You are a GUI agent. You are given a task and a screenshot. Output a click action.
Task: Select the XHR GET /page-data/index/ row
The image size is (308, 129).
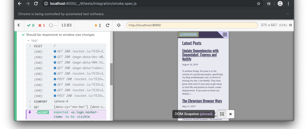[x=66, y=68]
